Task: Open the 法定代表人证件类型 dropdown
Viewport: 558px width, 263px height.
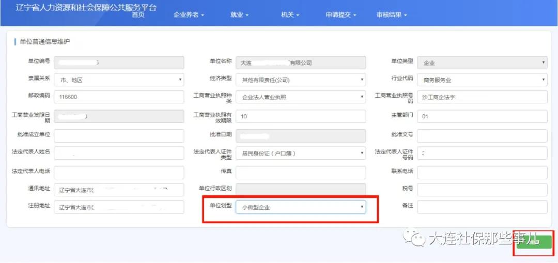Action: pos(301,153)
